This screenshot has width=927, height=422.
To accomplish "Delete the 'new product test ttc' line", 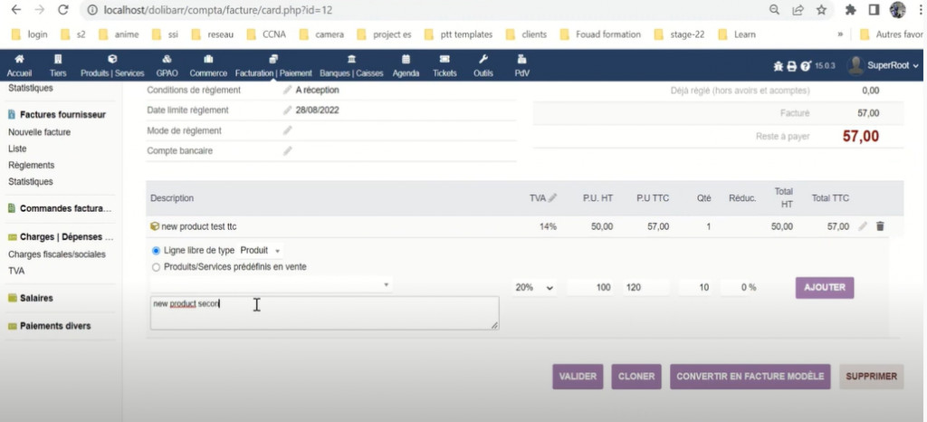I will pos(880,226).
